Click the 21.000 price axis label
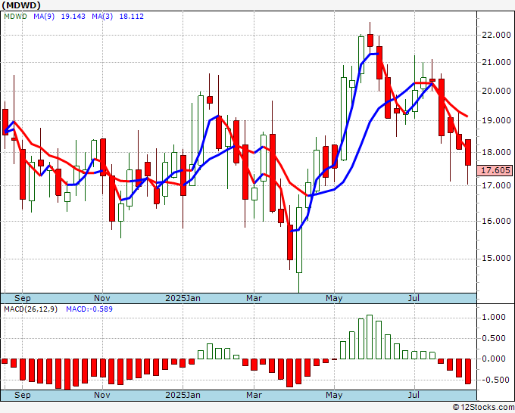This screenshot has height=413, width=515. (496, 62)
